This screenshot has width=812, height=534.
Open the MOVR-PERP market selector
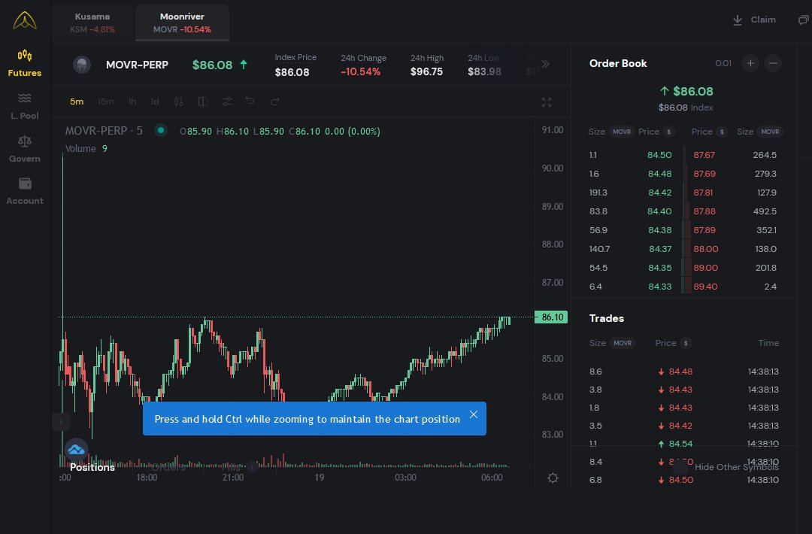coord(137,65)
